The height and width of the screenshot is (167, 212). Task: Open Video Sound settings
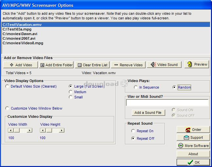pyautogui.click(x=164, y=65)
